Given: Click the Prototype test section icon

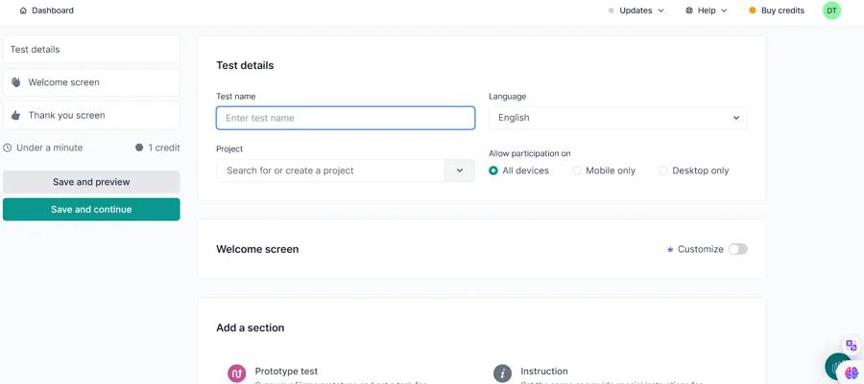Looking at the screenshot, I should click(x=236, y=373).
